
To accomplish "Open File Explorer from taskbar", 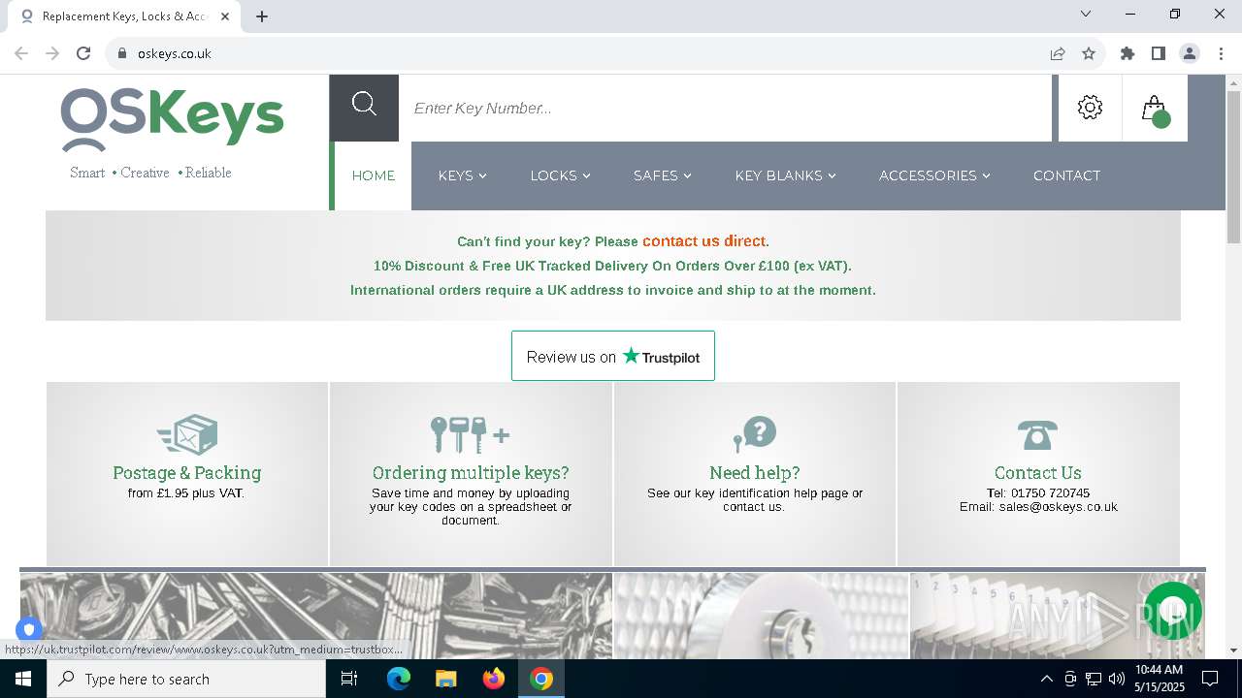I will [445, 679].
